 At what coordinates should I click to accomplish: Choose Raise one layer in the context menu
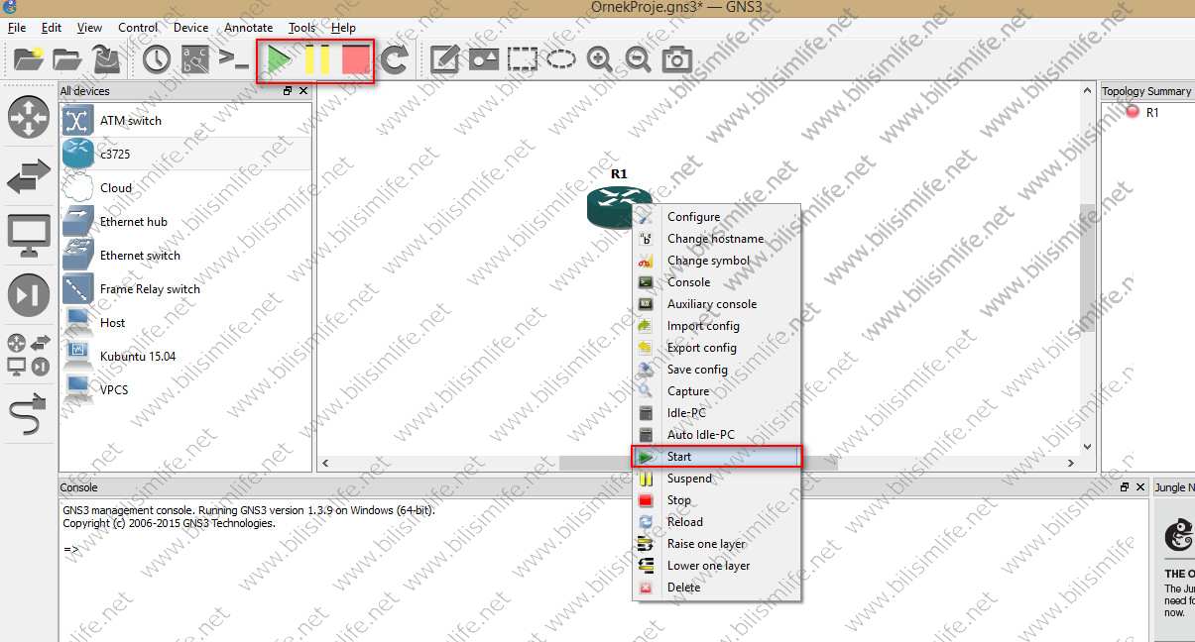pyautogui.click(x=716, y=544)
